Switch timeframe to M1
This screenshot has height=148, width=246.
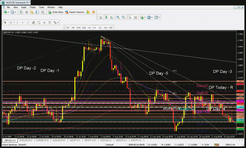68,28
